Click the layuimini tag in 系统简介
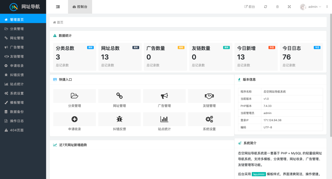This screenshot has height=179, width=332. click(x=259, y=174)
